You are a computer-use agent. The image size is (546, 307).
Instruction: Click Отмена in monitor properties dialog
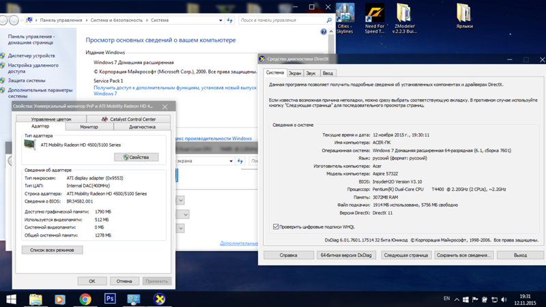tap(124, 281)
